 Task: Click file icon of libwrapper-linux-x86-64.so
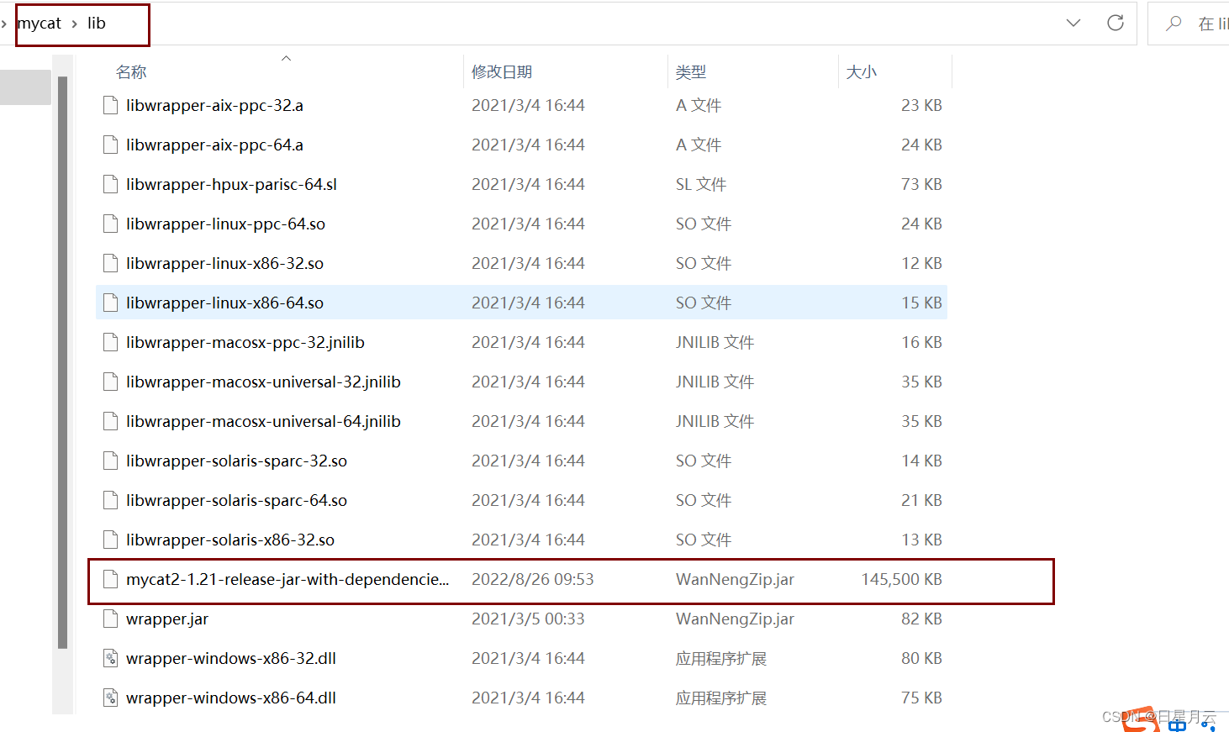click(110, 303)
